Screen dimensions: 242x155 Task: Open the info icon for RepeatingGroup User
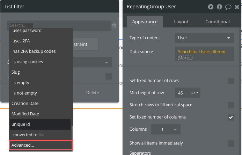[x=220, y=7]
